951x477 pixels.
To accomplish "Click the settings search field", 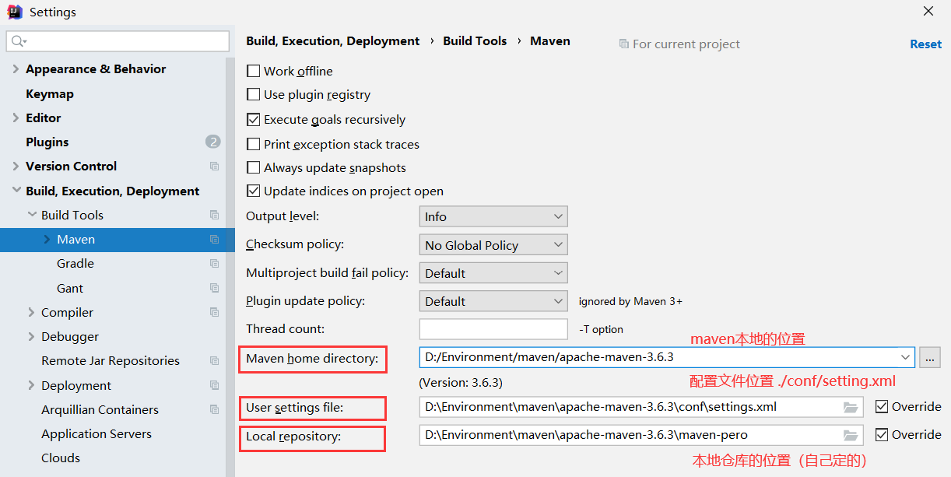I will point(118,41).
